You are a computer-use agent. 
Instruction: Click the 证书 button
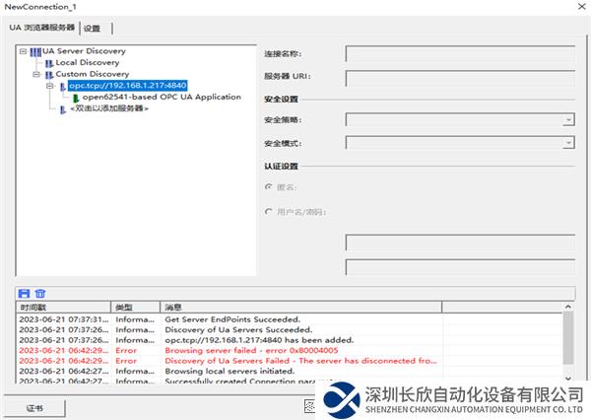[x=33, y=406]
